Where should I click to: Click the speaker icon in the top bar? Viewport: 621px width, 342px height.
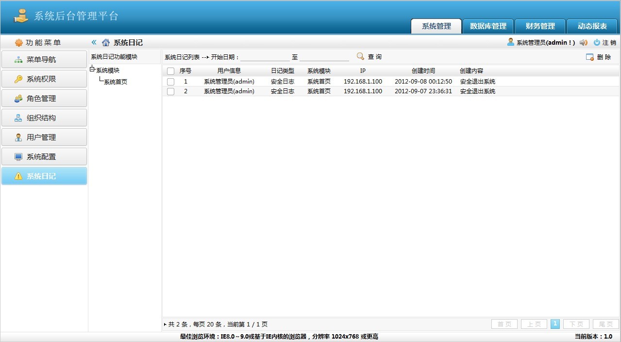pyautogui.click(x=584, y=42)
